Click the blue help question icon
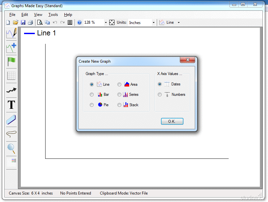This screenshot has width=268, height=202. pyautogui.click(x=79, y=22)
